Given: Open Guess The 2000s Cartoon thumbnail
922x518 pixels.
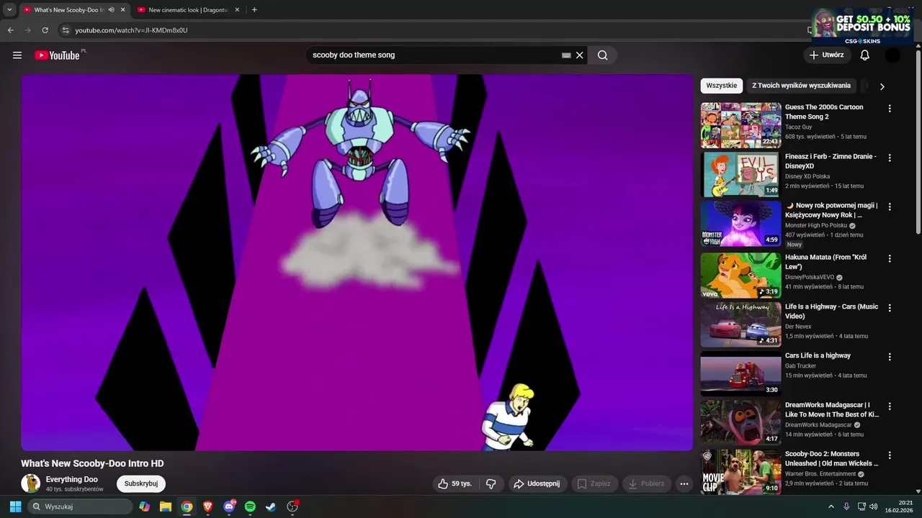Looking at the screenshot, I should click(740, 125).
